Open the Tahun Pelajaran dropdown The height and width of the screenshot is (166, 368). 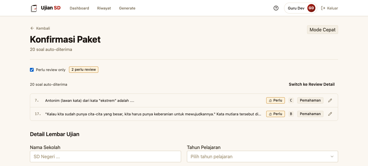tap(262, 157)
